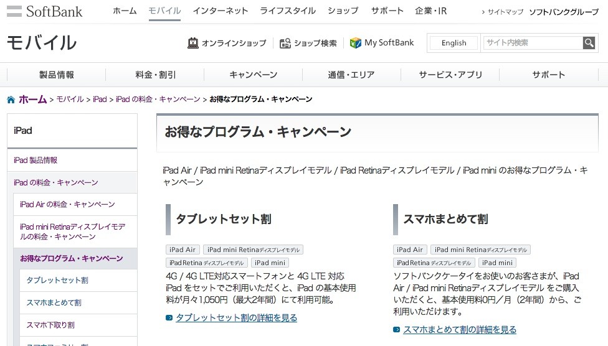Click the home icon in breadcrumb
608x346 pixels.
11,100
